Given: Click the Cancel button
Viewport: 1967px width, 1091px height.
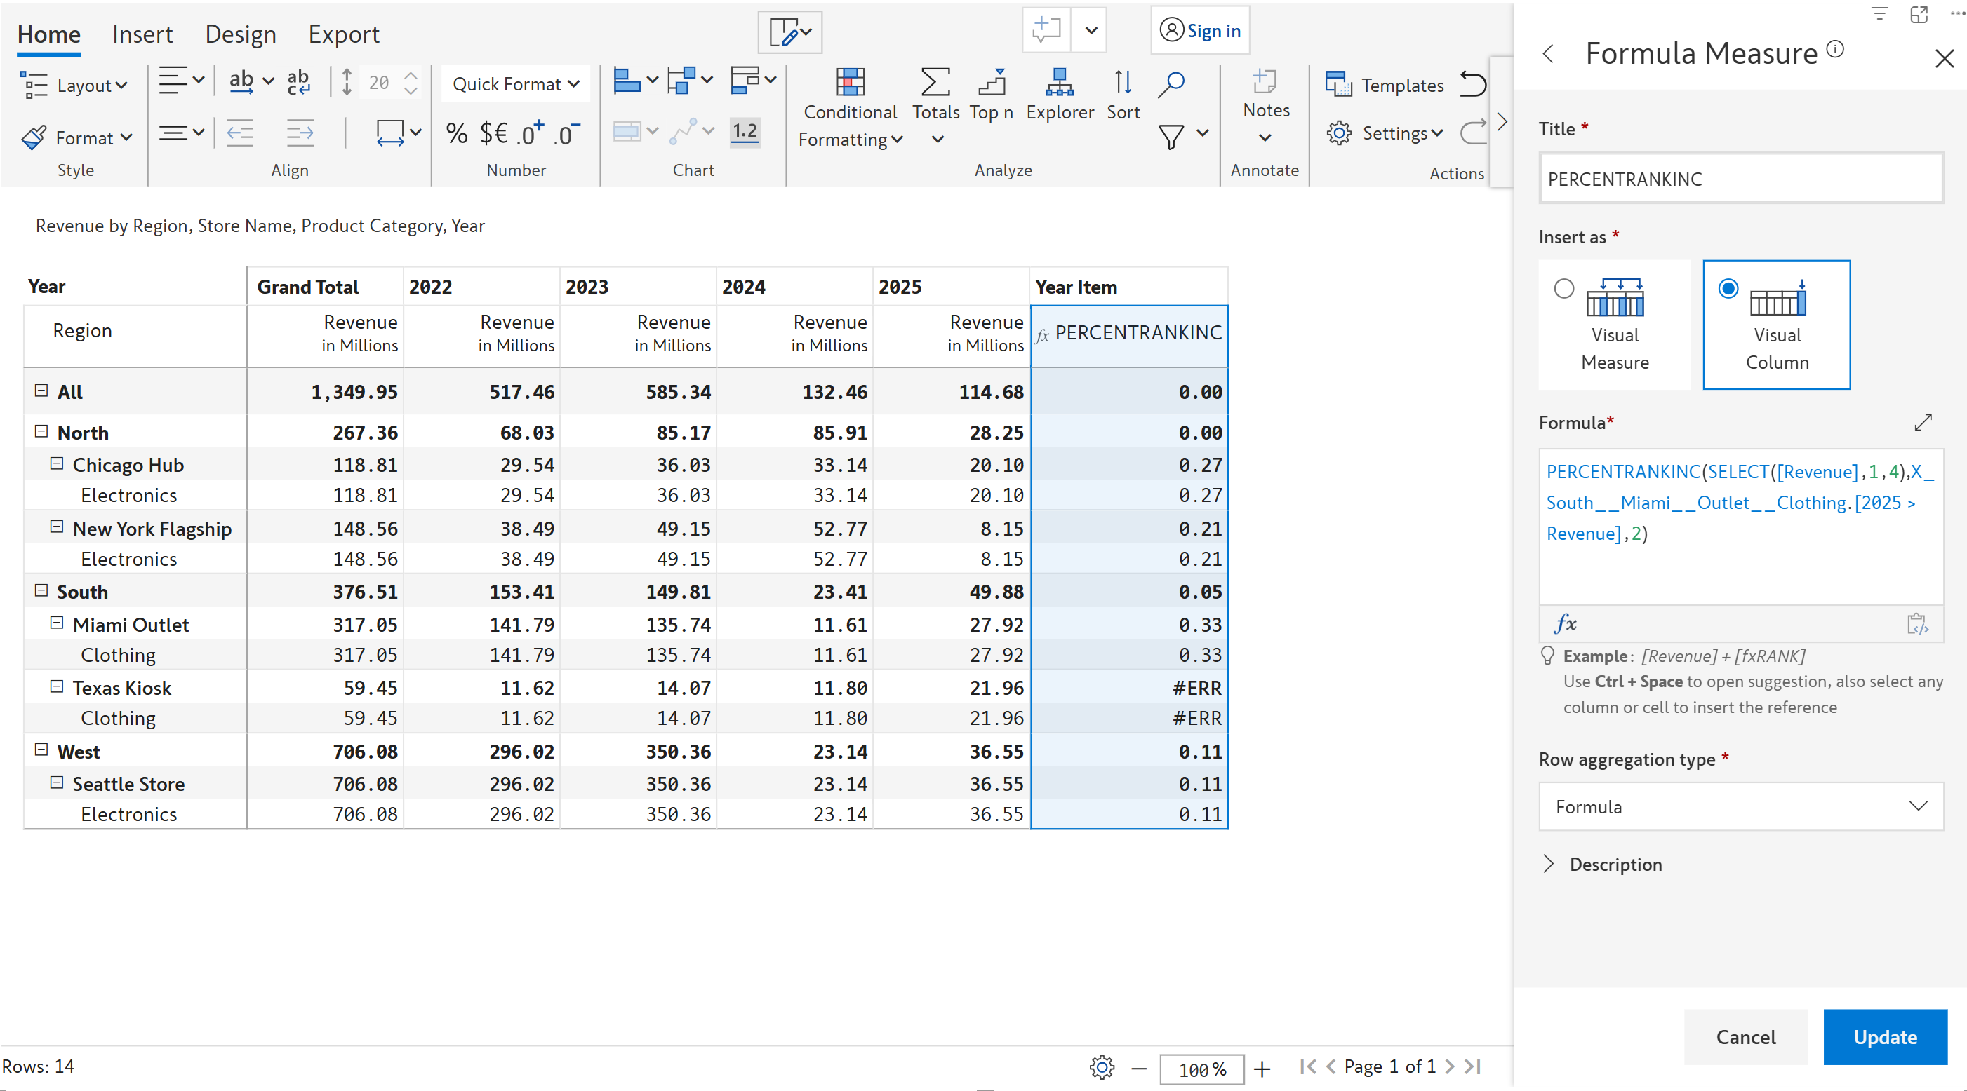Looking at the screenshot, I should click(x=1745, y=1037).
